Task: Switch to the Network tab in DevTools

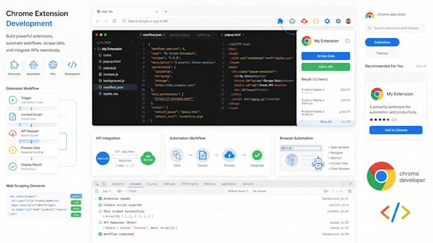Action: tap(169, 184)
